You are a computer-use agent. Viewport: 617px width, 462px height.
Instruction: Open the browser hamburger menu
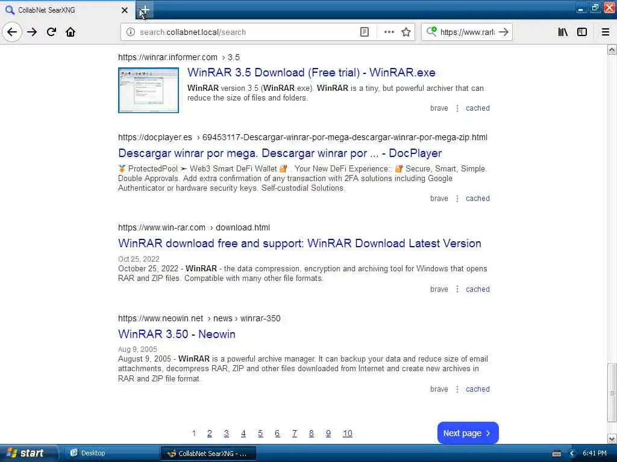(x=606, y=32)
